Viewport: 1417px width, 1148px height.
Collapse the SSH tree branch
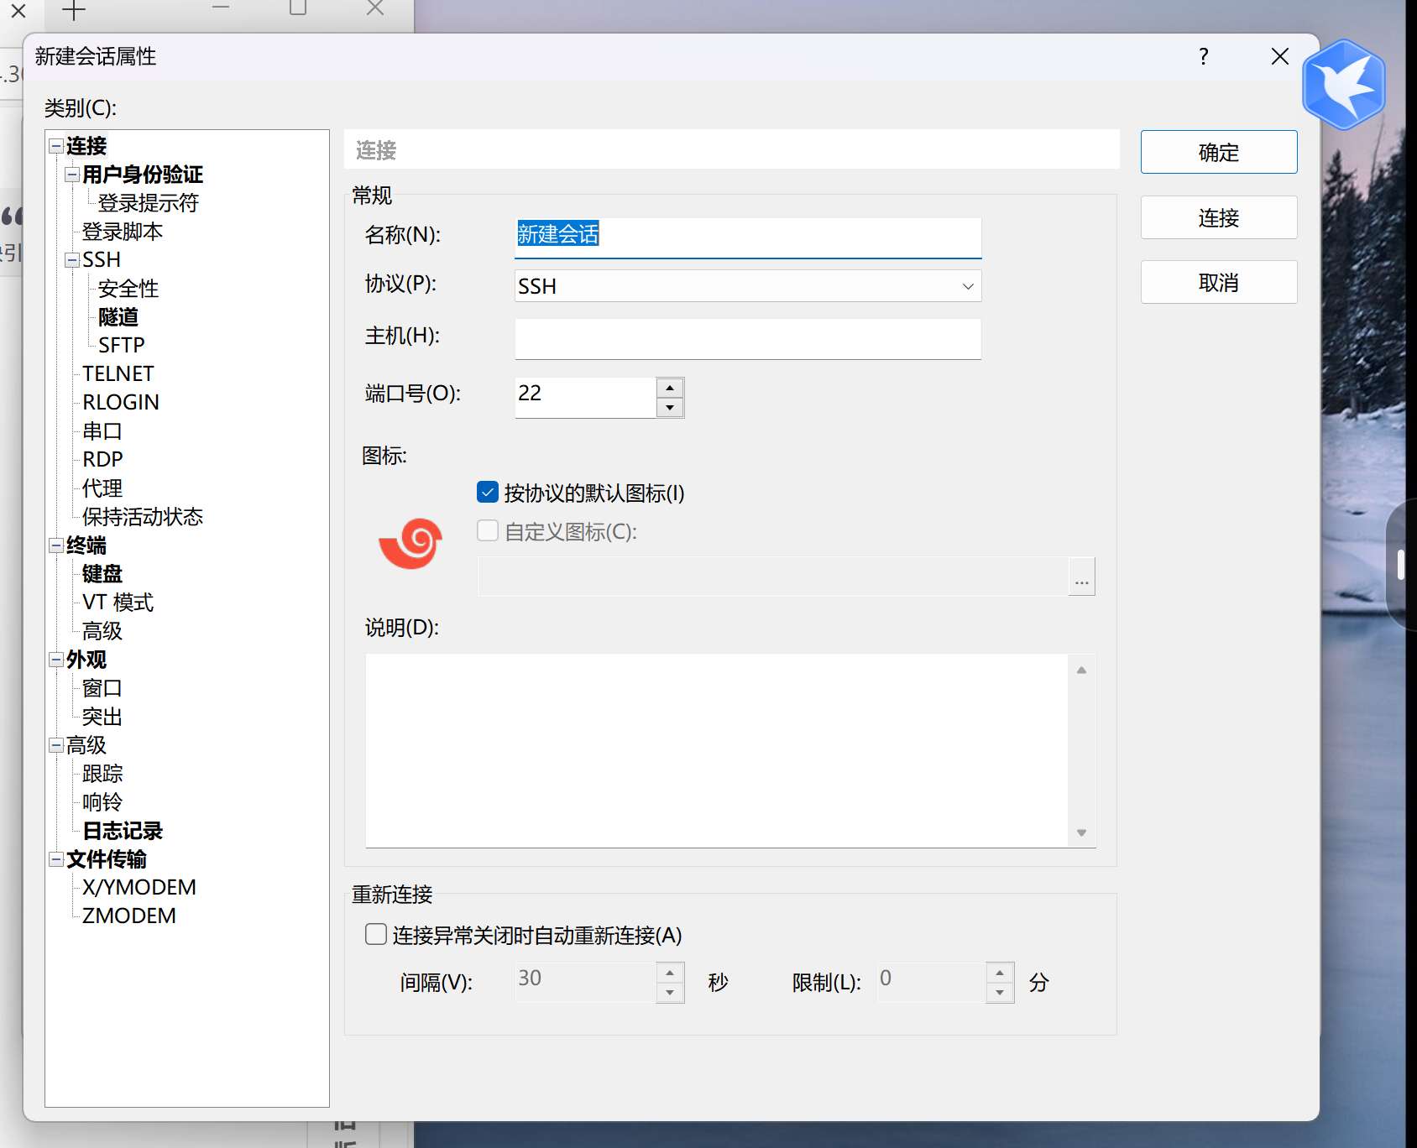(x=71, y=259)
